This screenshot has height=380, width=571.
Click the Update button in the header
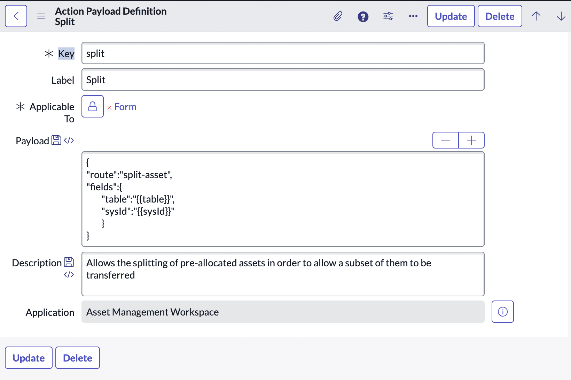coord(451,16)
